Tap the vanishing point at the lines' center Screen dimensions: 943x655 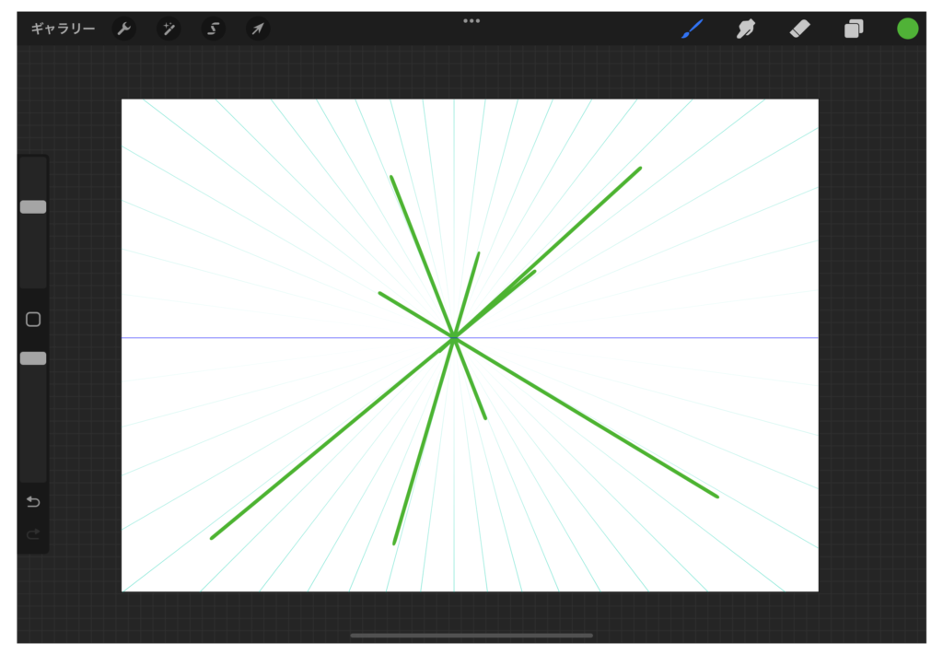tap(454, 338)
